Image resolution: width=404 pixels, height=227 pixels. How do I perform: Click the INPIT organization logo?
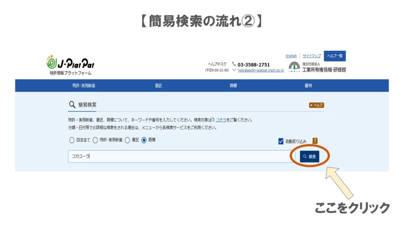294,67
